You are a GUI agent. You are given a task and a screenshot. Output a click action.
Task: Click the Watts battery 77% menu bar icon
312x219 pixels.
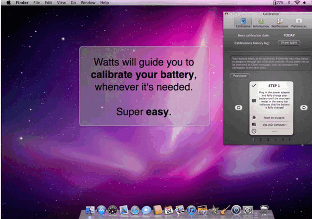click(x=278, y=3)
